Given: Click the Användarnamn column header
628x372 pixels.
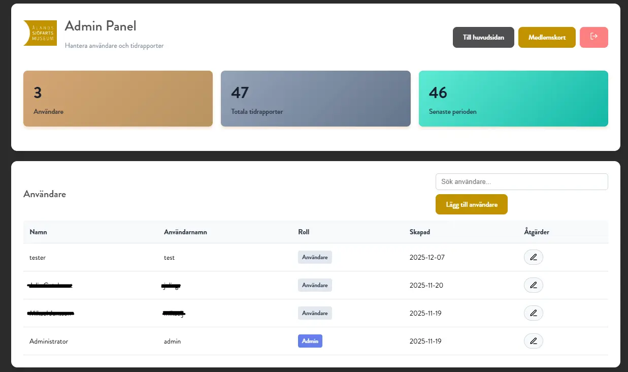Looking at the screenshot, I should (x=185, y=232).
